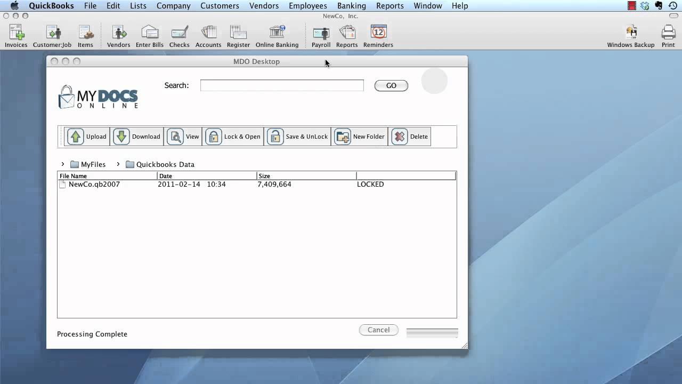
Task: Open Customer:Job in QuickBooks toolbar
Action: [x=52, y=36]
